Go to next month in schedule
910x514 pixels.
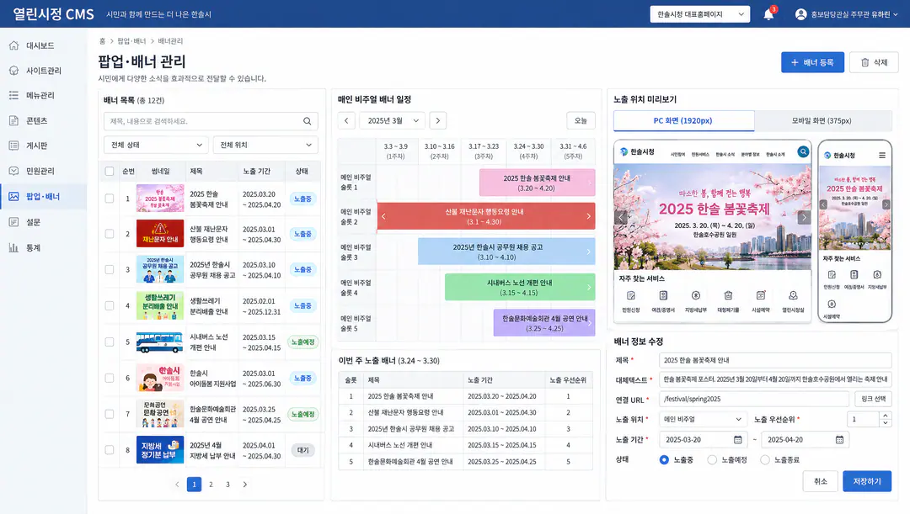click(438, 120)
